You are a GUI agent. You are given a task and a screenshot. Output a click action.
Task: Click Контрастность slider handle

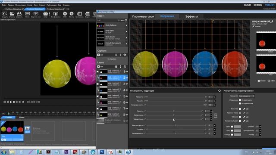pyautogui.click(x=176, y=125)
